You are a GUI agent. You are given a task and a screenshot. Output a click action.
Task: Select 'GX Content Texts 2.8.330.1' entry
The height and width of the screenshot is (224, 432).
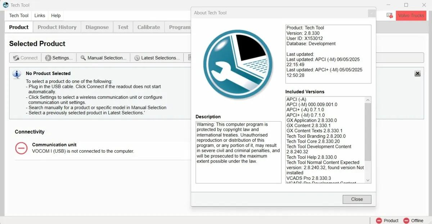coord(315,131)
